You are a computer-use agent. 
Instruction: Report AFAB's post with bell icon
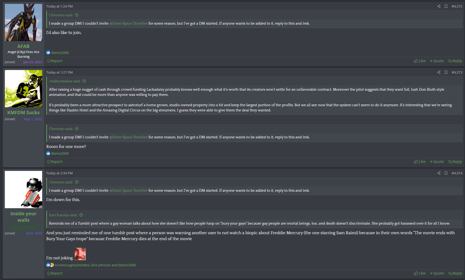(55, 61)
